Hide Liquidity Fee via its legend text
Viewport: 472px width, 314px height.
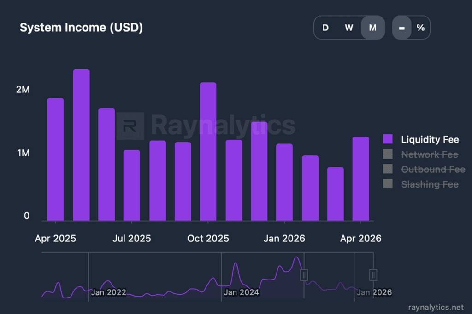[430, 140]
